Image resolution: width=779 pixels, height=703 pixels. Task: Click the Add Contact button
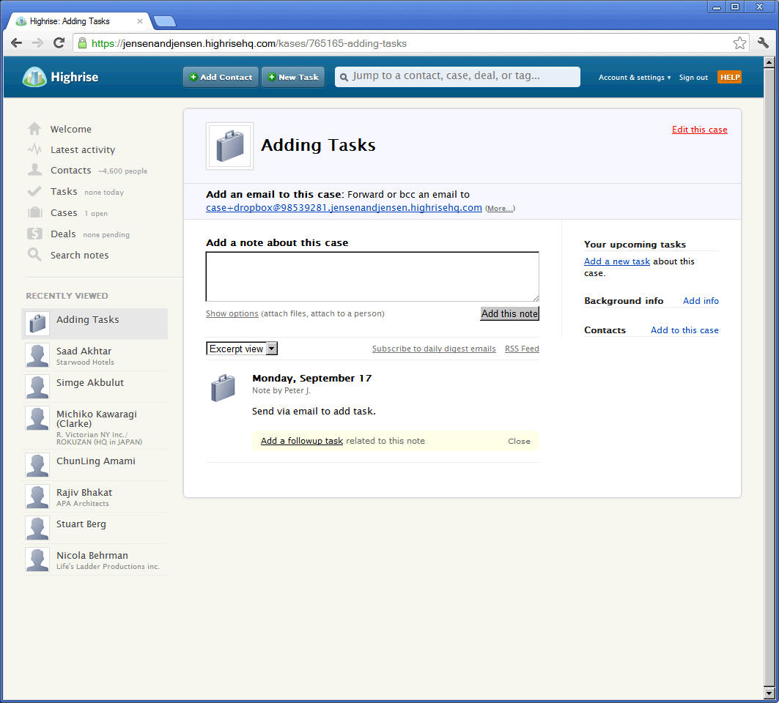point(221,77)
